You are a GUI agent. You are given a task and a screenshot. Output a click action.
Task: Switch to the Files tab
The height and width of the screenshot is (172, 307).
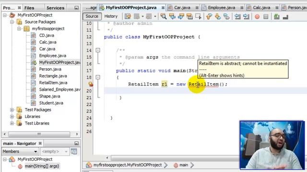(29, 8)
